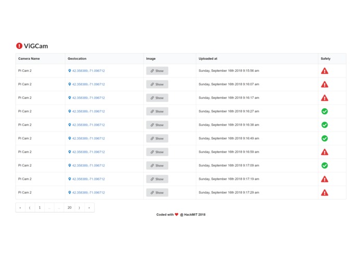Open geolocation link in the 9:16:07 am row
The height and width of the screenshot is (257, 362).
point(86,84)
